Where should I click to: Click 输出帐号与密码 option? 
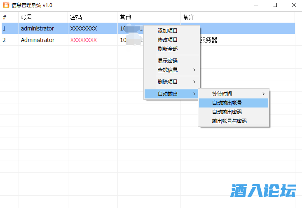pyautogui.click(x=229, y=121)
